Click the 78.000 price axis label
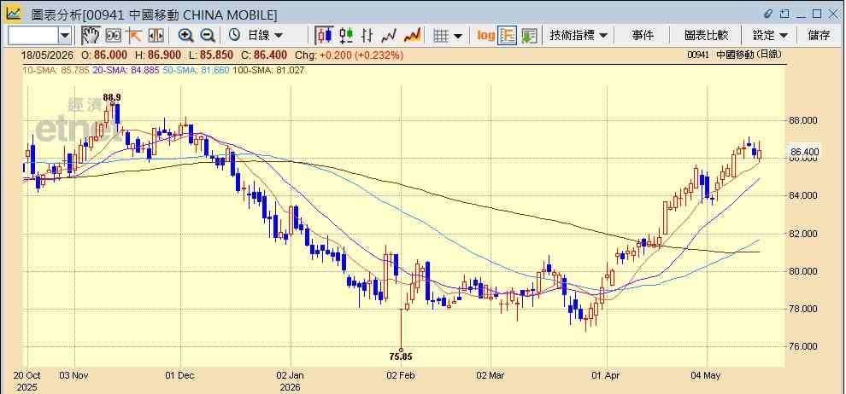 tap(803, 309)
